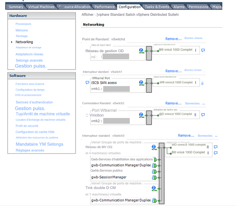
Task: Switch to the Performance tab
Action: pos(104,7)
